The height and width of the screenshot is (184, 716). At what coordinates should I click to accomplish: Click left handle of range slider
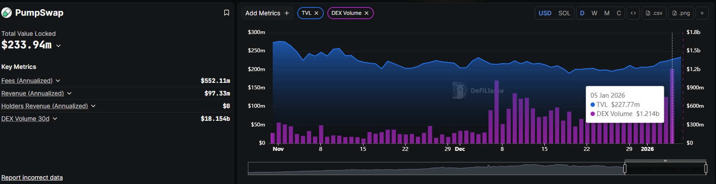[x=625, y=169]
